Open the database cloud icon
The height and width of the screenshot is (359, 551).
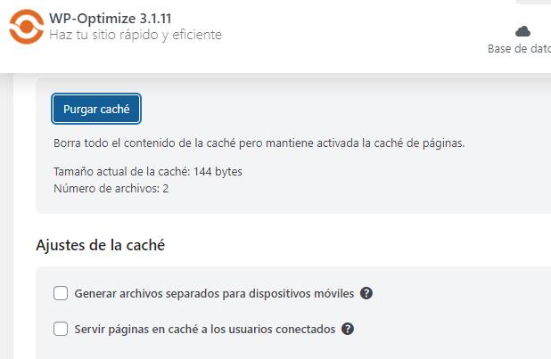522,31
